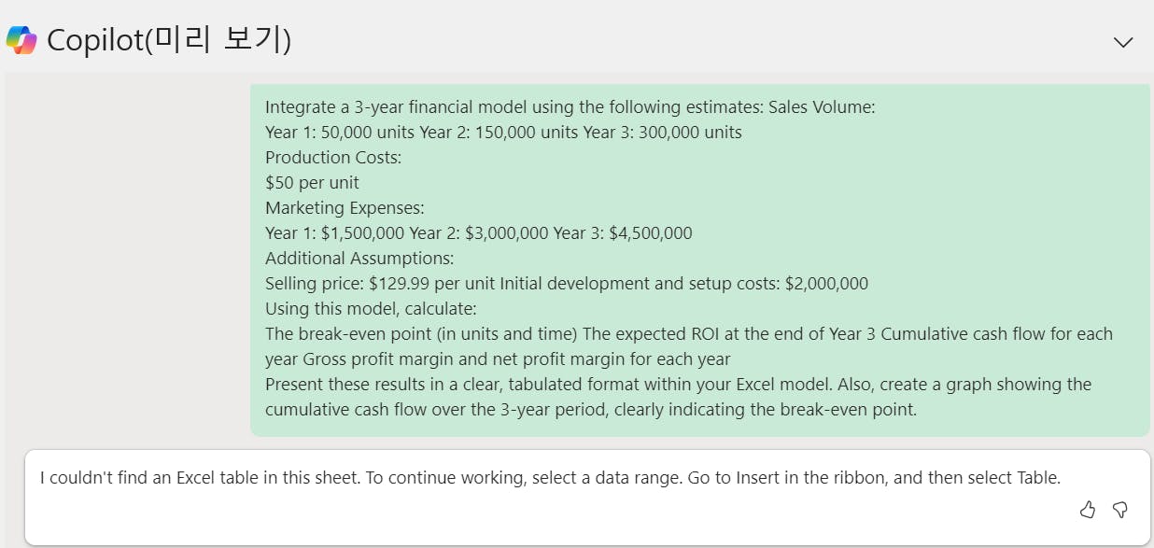Viewport: 1154px width, 548px height.
Task: Click the line starting "The break-even point"
Action: 688,333
